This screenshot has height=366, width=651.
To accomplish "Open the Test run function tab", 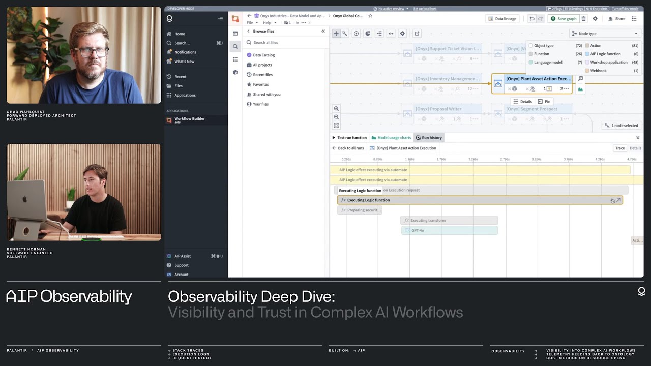I will pyautogui.click(x=349, y=138).
